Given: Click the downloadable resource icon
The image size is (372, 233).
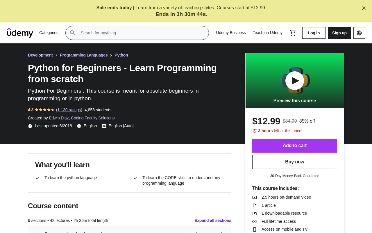Looking at the screenshot, I should point(255,213).
